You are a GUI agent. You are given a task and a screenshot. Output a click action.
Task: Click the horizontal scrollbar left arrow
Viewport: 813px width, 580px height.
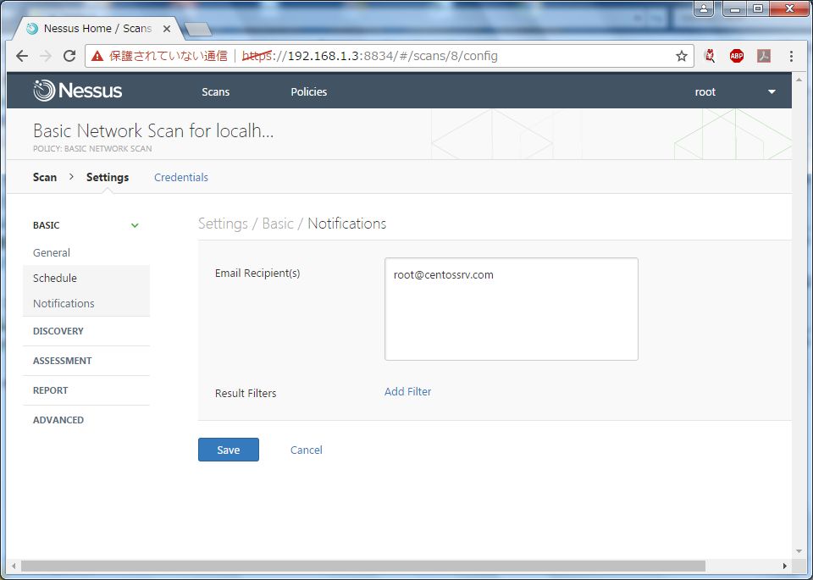click(14, 566)
